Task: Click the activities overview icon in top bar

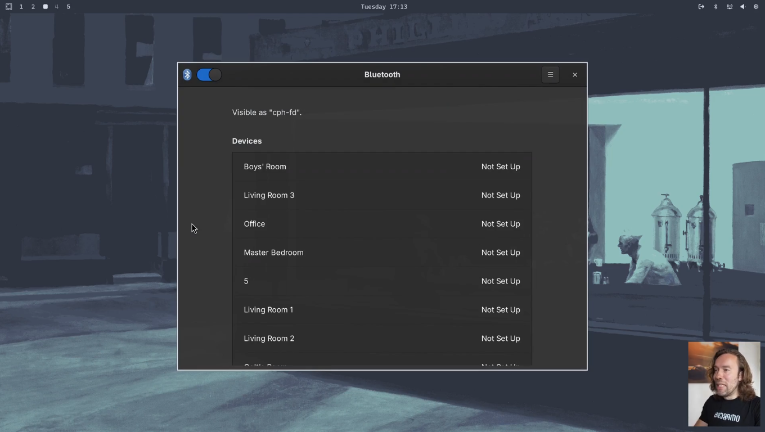Action: click(8, 7)
